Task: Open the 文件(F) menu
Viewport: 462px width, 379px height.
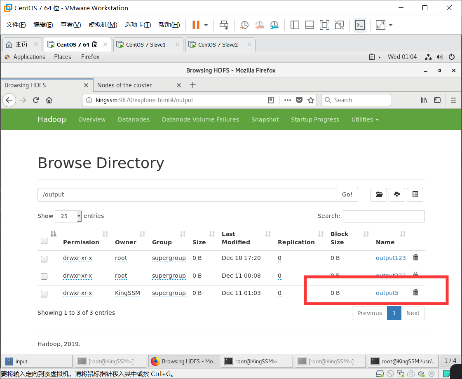Action: tap(16, 25)
